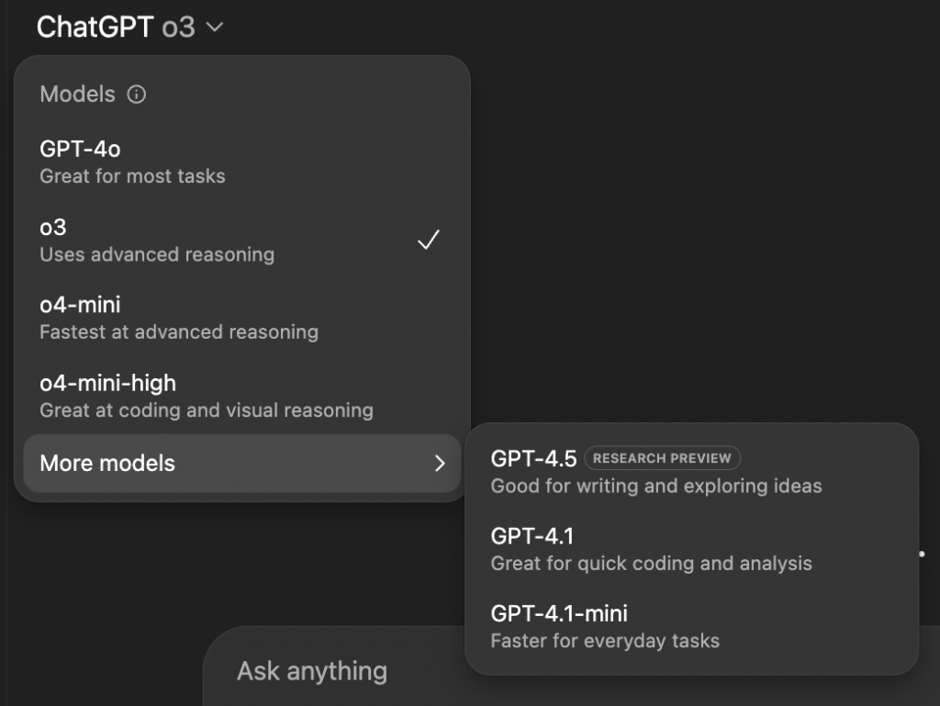The image size is (940, 706).
Task: Choose the o4-mini model
Action: coord(242,318)
